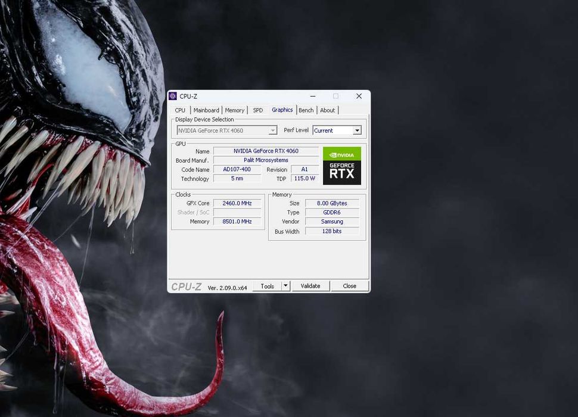This screenshot has width=578, height=417.
Task: Click the Palit Microsystems board manufacturer value
Action: pos(266,160)
